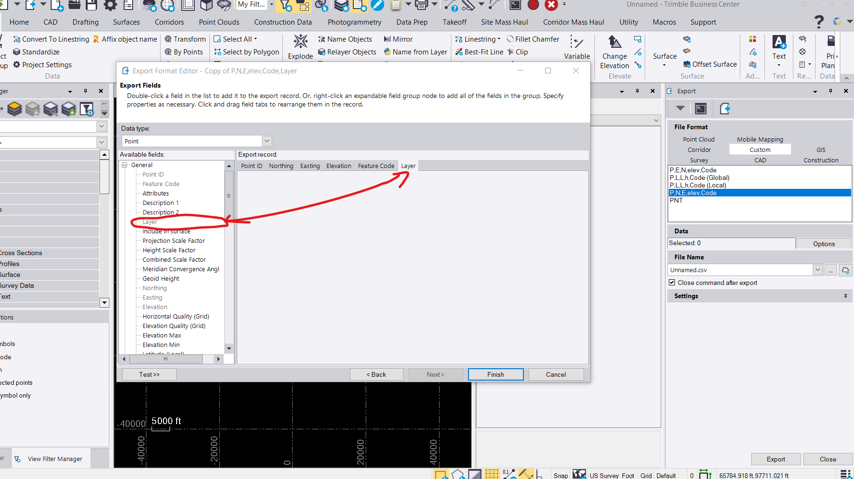The width and height of the screenshot is (854, 479).
Task: Collapse the General fields tree node
Action: click(125, 165)
